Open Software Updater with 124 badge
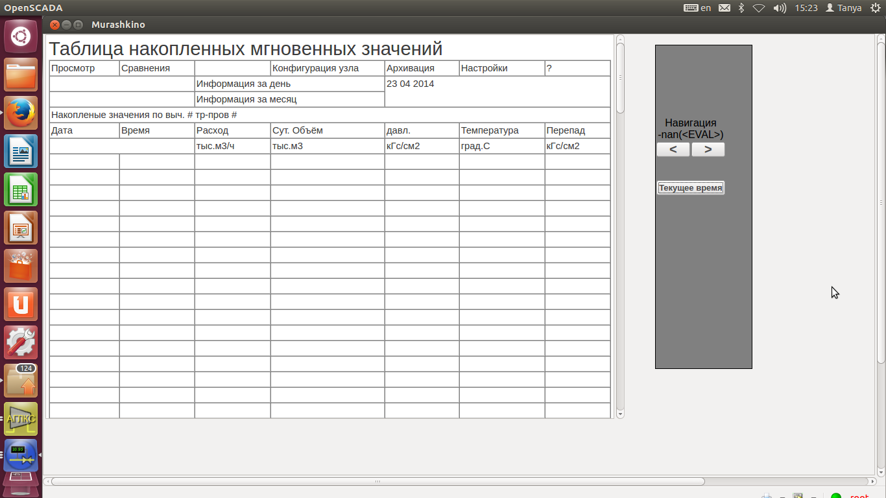The height and width of the screenshot is (498, 886). coord(21,381)
